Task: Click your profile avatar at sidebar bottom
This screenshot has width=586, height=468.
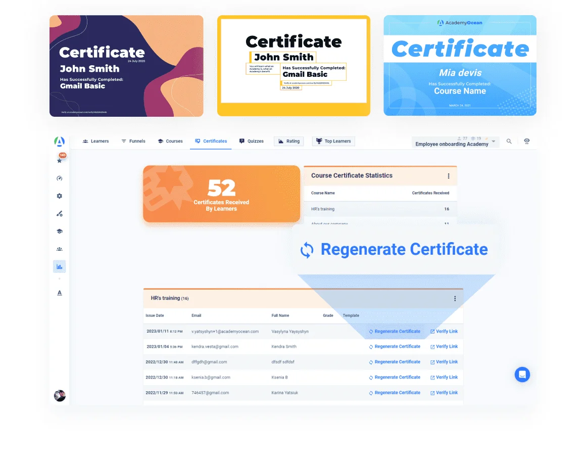Action: (x=60, y=396)
